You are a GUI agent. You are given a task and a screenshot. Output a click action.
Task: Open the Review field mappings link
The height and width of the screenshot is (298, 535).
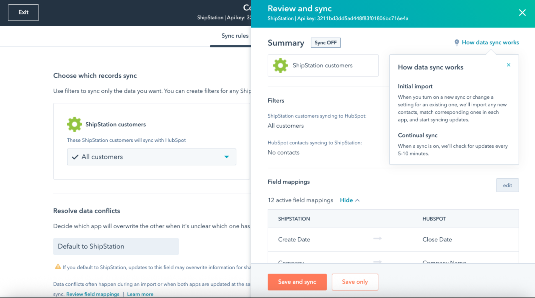(x=93, y=294)
